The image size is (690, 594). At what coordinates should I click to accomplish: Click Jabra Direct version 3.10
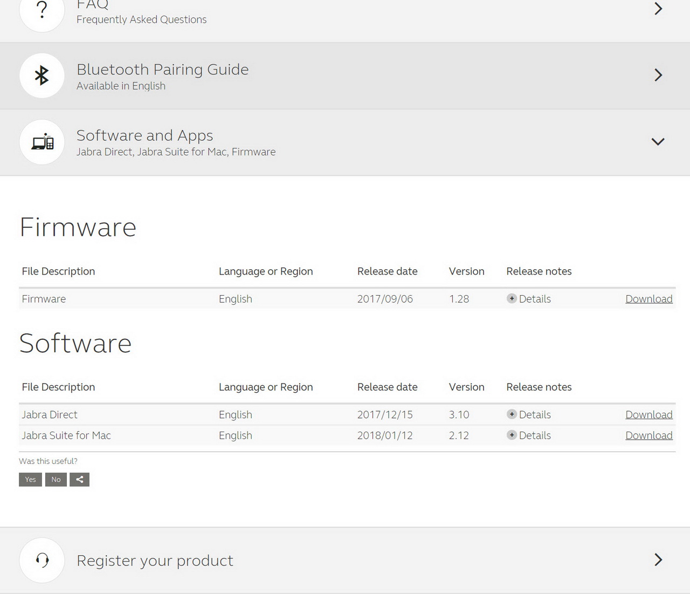pyautogui.click(x=459, y=414)
